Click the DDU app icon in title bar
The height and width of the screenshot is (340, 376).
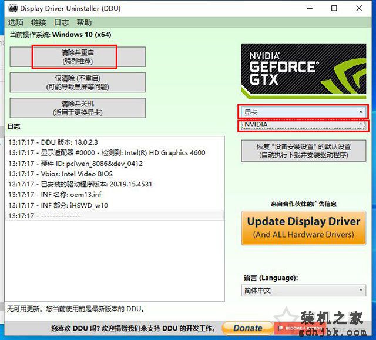click(x=13, y=8)
